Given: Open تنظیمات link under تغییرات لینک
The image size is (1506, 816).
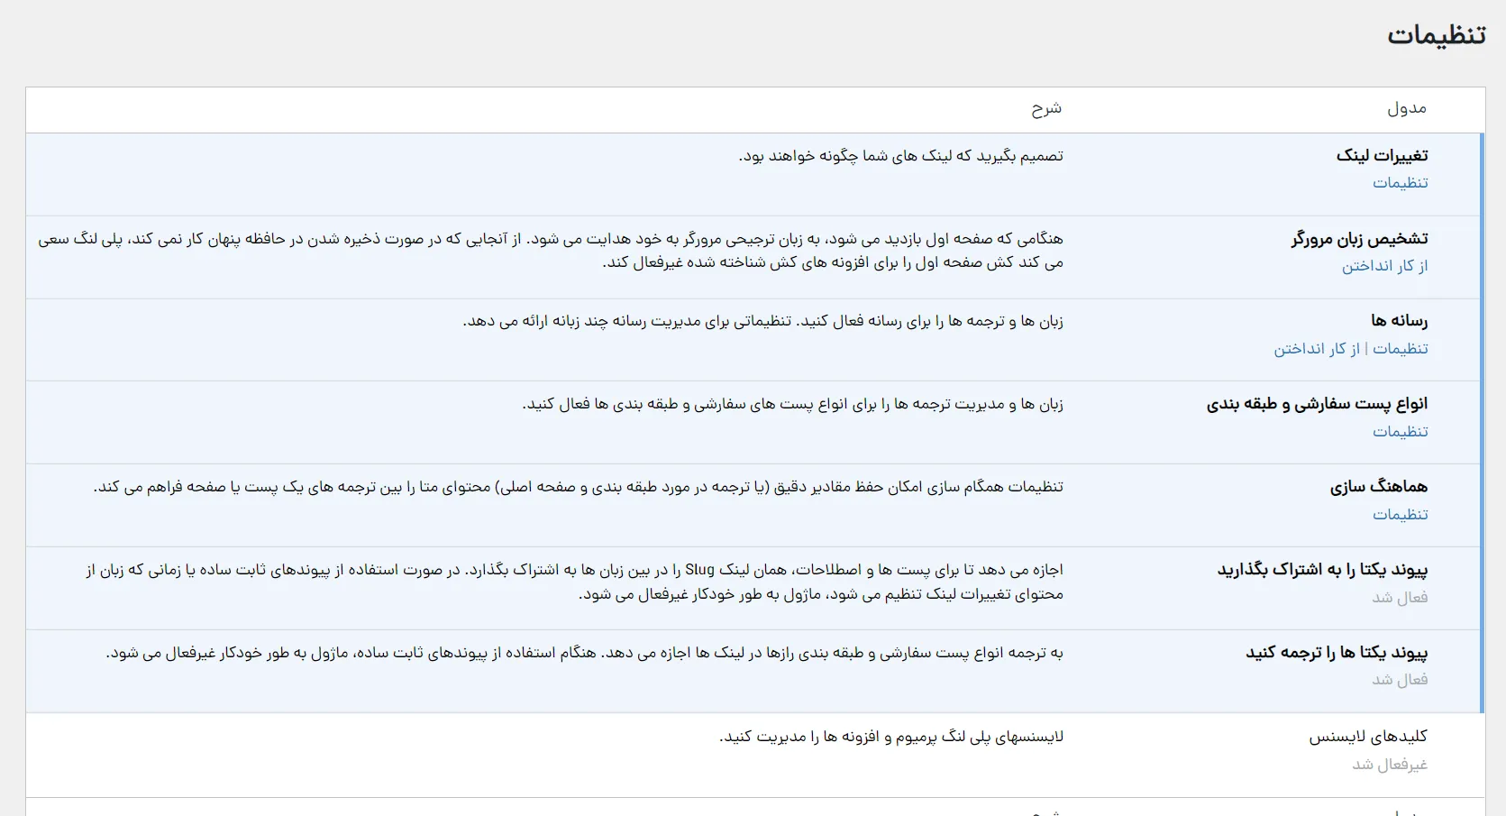Looking at the screenshot, I should pos(1400,183).
